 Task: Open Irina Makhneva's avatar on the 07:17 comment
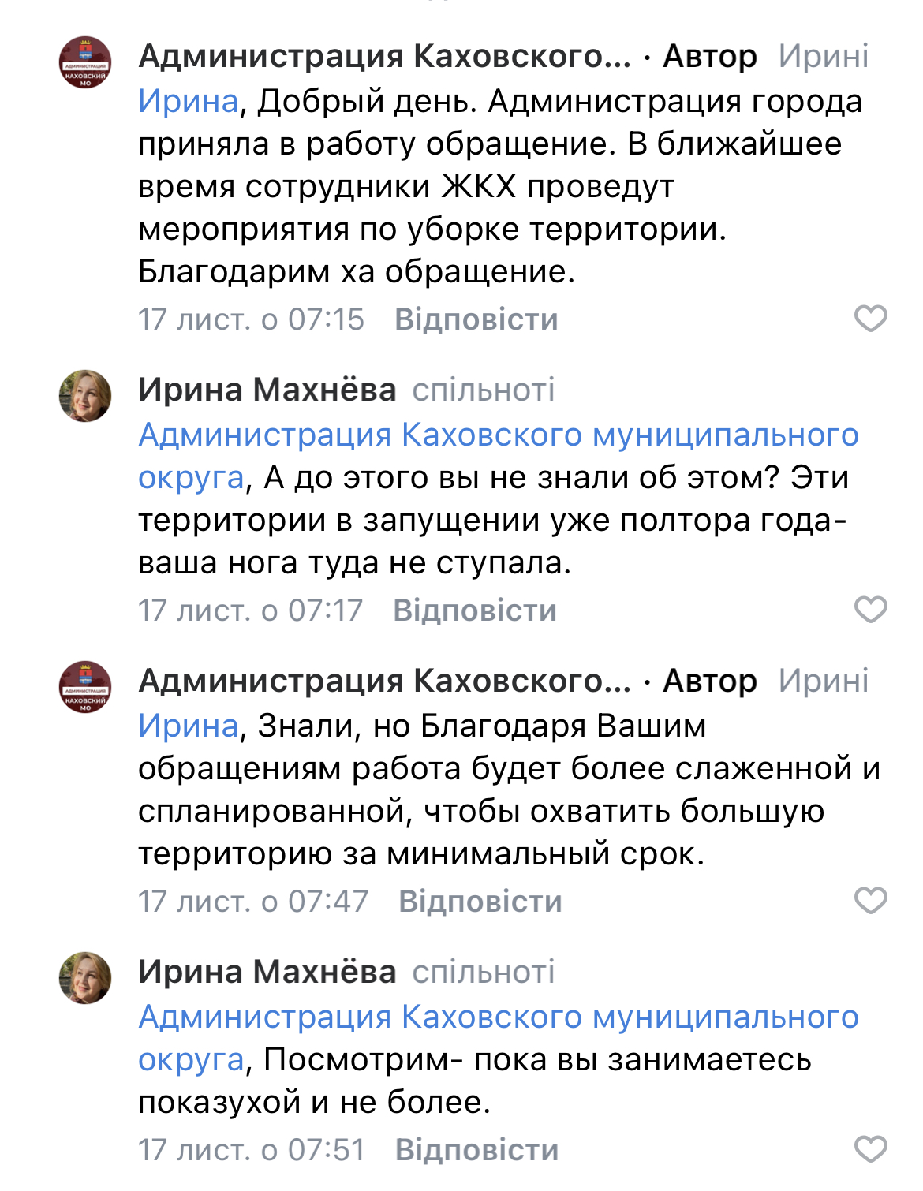(x=85, y=396)
